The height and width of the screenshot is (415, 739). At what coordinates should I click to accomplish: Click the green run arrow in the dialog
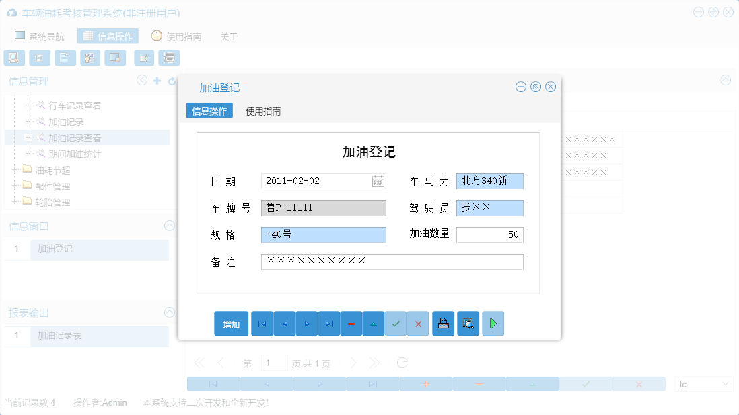(x=493, y=323)
